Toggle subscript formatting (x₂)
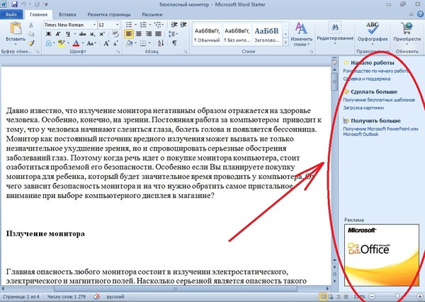The image size is (425, 302). [92, 34]
